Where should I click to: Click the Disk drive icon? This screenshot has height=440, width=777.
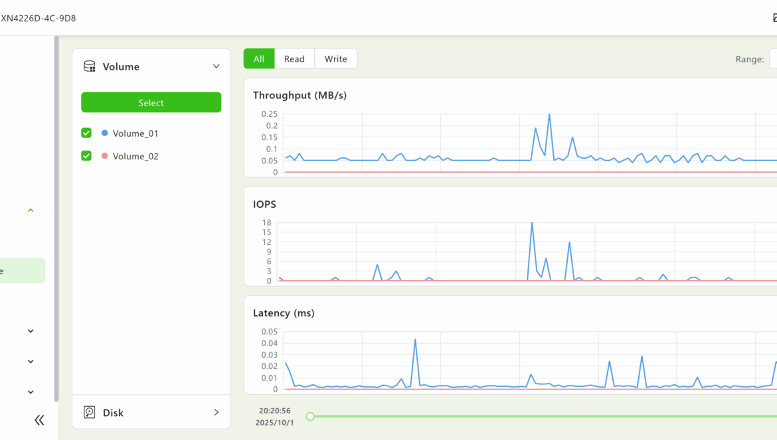click(90, 413)
